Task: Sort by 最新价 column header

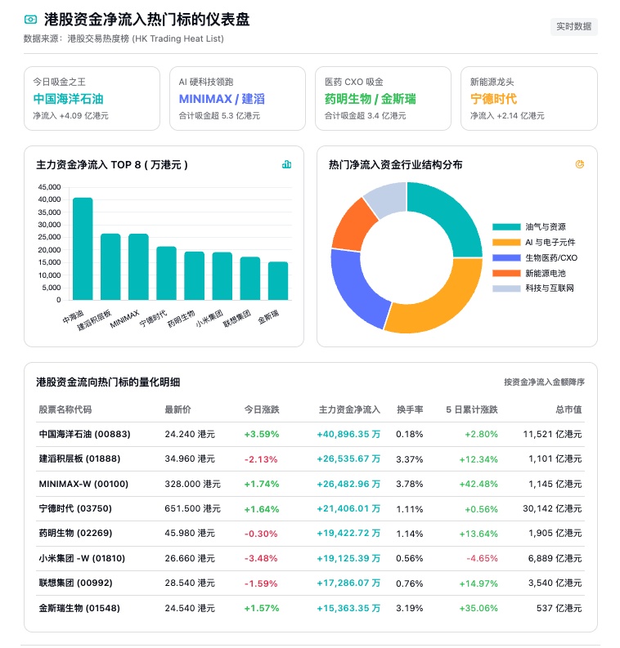Action: (x=177, y=409)
